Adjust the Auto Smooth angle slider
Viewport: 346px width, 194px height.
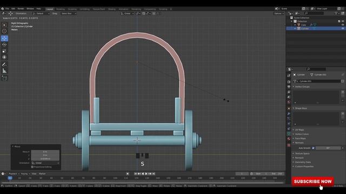click(x=328, y=148)
